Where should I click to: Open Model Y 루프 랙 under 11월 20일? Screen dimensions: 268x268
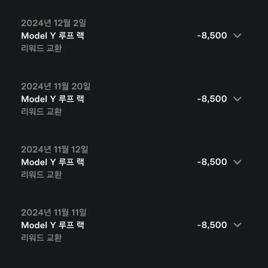[x=53, y=99]
